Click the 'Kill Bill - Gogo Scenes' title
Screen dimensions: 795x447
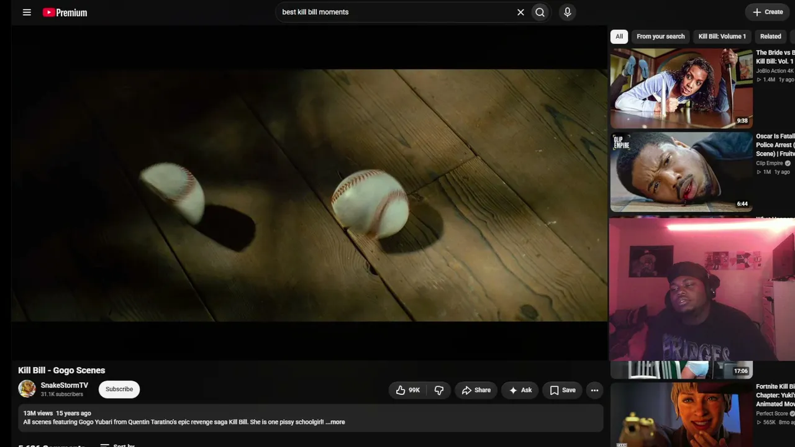coord(61,370)
